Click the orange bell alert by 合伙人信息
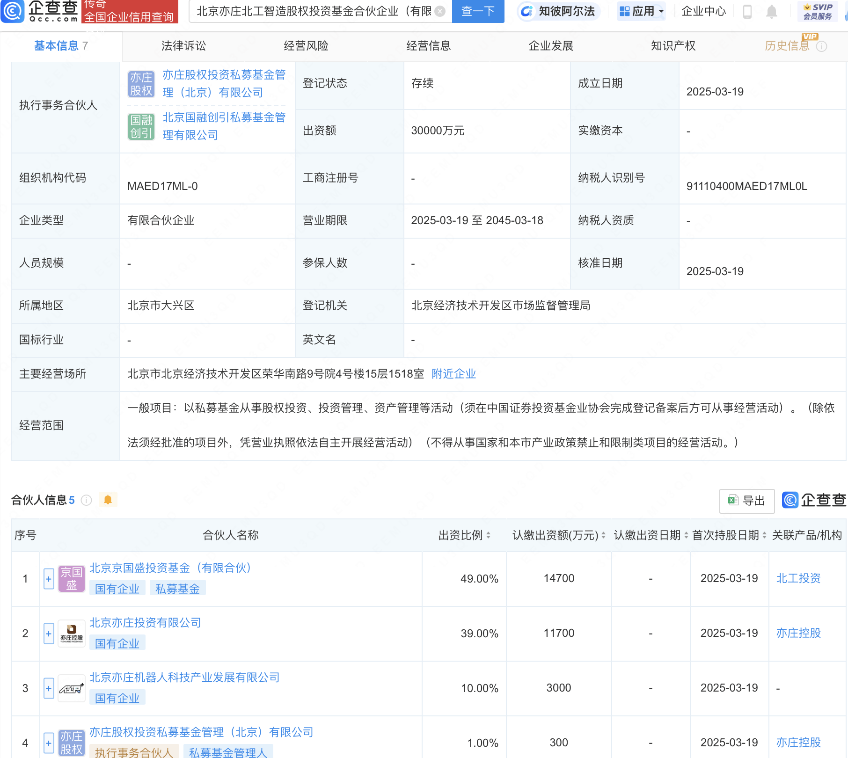The image size is (848, 758). (x=108, y=500)
